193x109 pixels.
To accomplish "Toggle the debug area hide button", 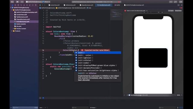I will [40, 98].
